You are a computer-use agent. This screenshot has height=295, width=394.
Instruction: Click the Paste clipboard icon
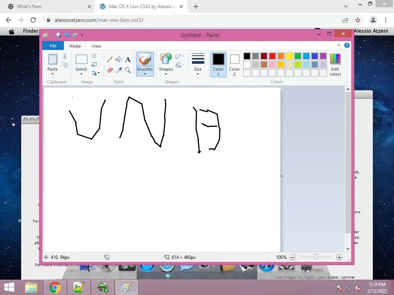(52, 59)
